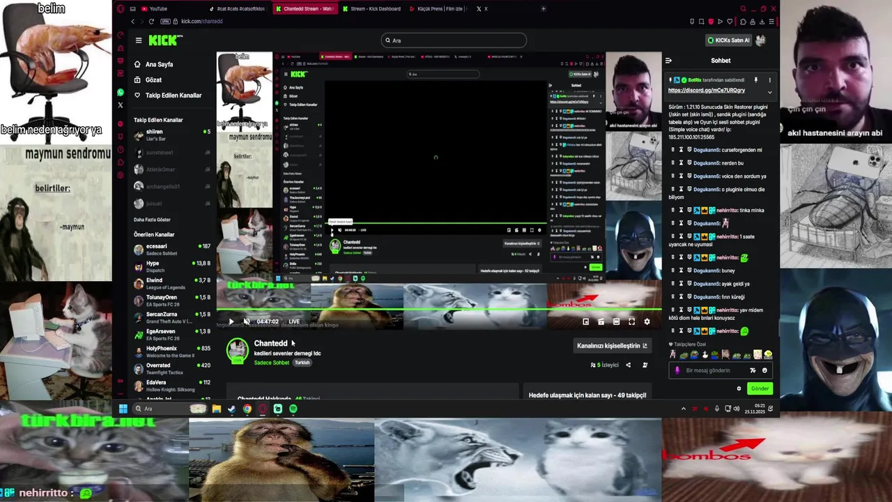892x502 pixels.
Task: Open chat settings gear icon
Action: [x=739, y=388]
